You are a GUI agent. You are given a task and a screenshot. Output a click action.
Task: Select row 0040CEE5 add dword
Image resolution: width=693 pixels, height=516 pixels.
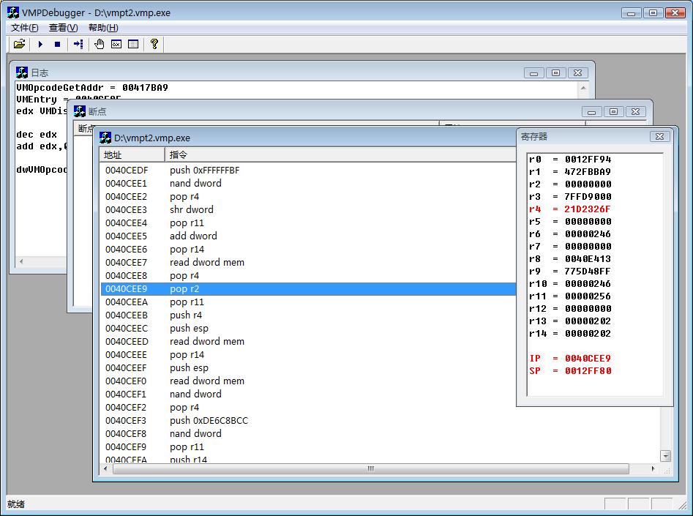coord(309,236)
